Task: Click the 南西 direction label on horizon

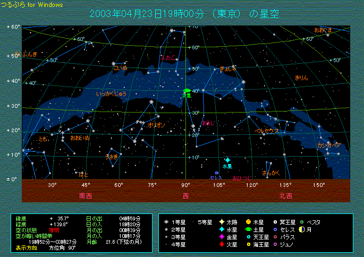Action: pos(85,195)
